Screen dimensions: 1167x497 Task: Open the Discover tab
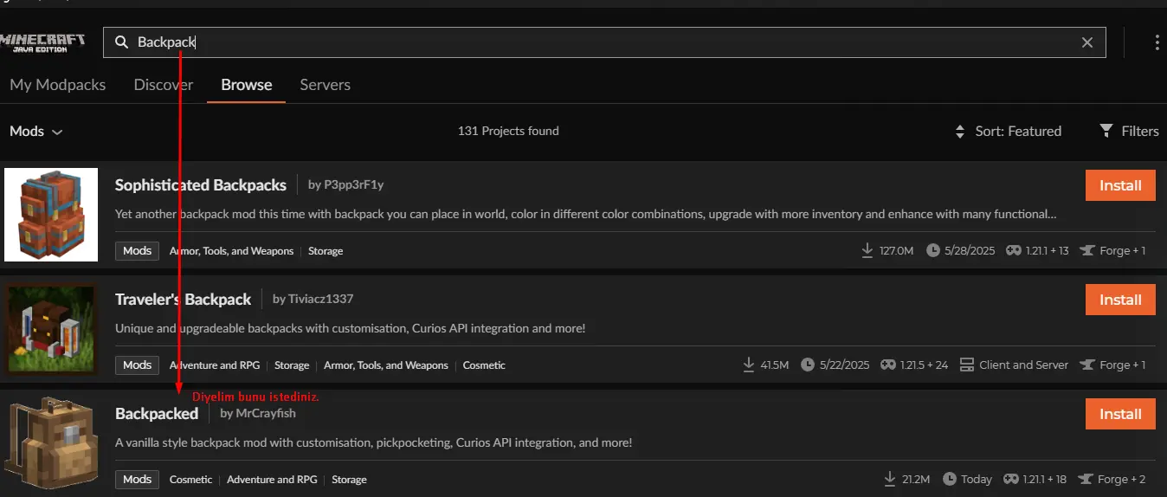(x=164, y=85)
